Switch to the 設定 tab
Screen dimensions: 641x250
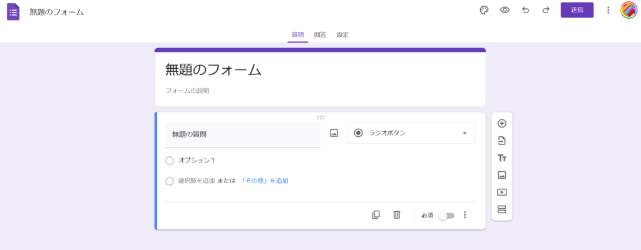click(x=342, y=35)
